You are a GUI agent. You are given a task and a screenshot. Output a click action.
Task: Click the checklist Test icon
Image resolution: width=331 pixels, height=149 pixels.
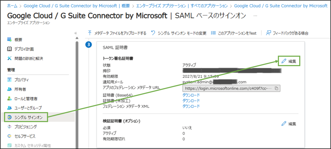tap(213, 33)
